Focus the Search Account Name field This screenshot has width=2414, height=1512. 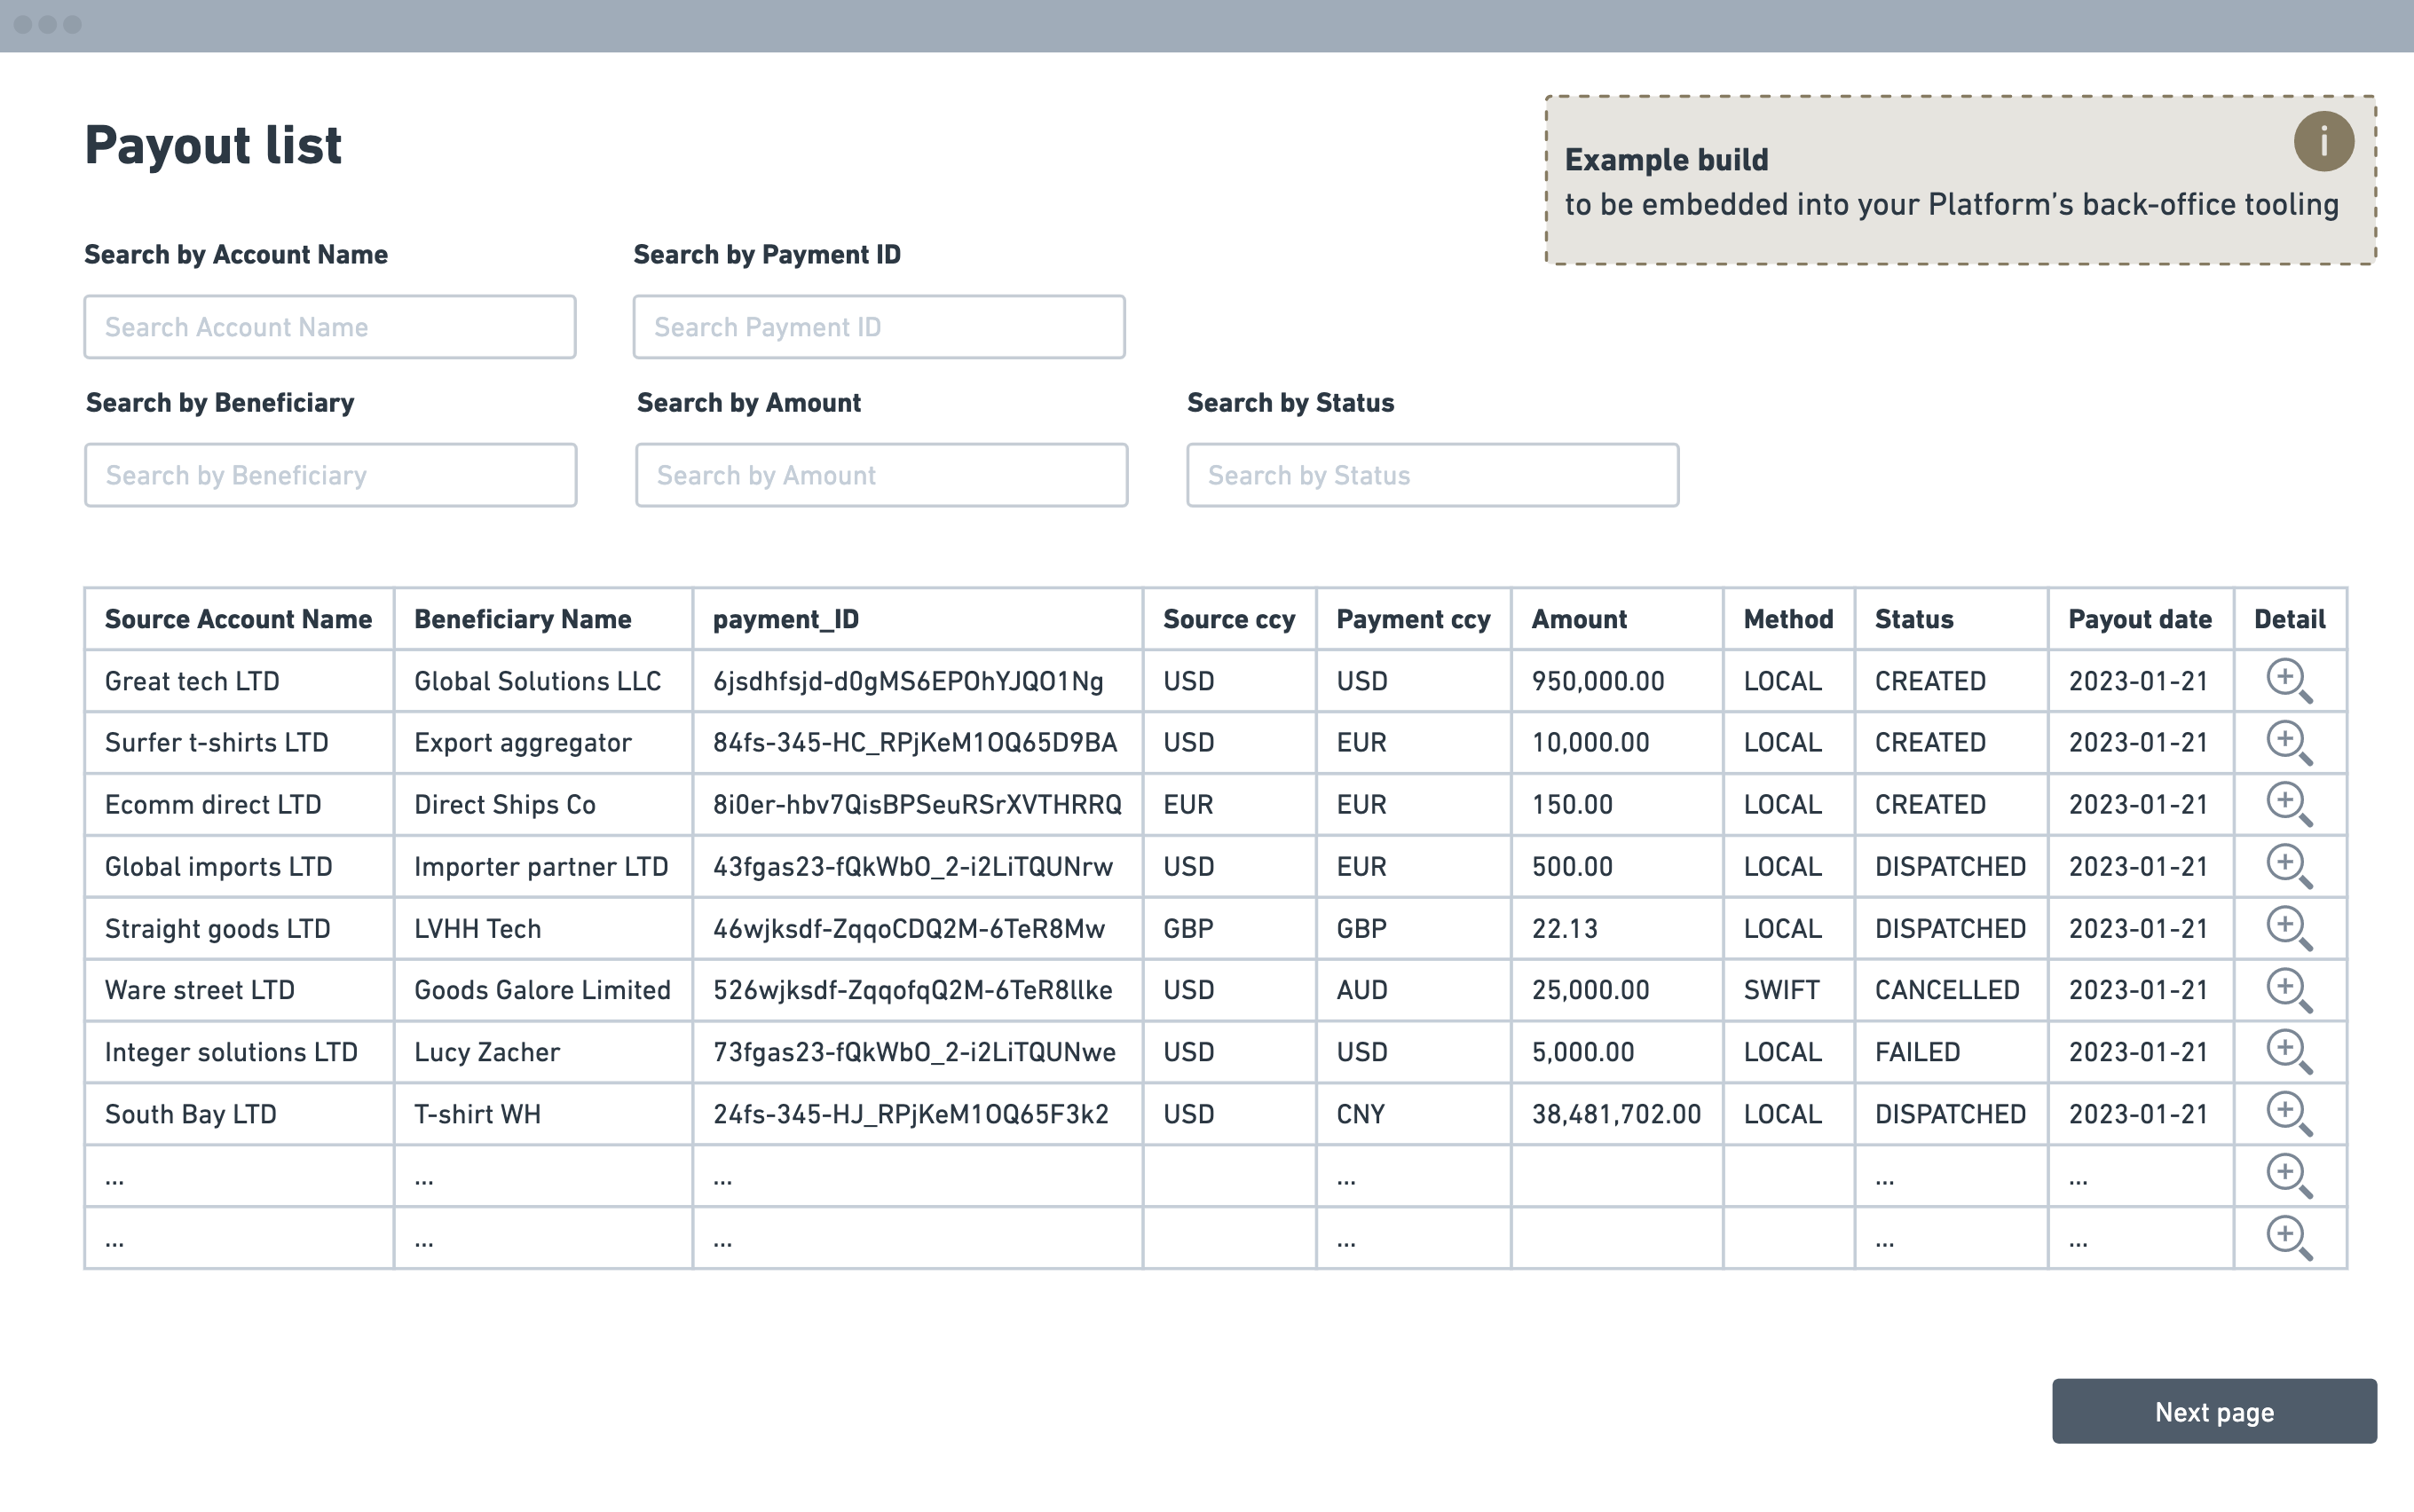point(330,327)
